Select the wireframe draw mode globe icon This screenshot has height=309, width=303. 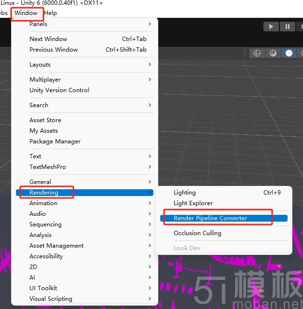(x=257, y=53)
